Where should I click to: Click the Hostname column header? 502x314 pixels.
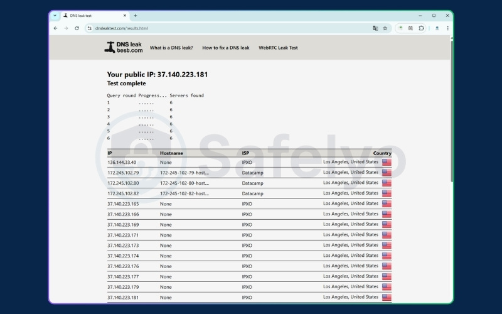tap(171, 153)
